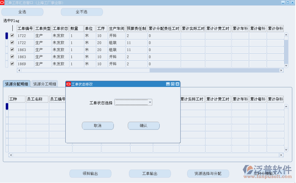Minimize the 工单工序汇总窗口 main window
296x183 pixels.
tap(283, 2)
